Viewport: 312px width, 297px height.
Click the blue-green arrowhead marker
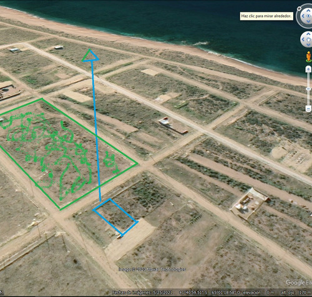tap(90, 56)
